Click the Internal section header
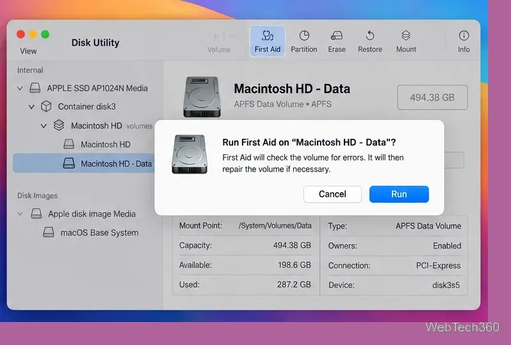 click(x=30, y=70)
